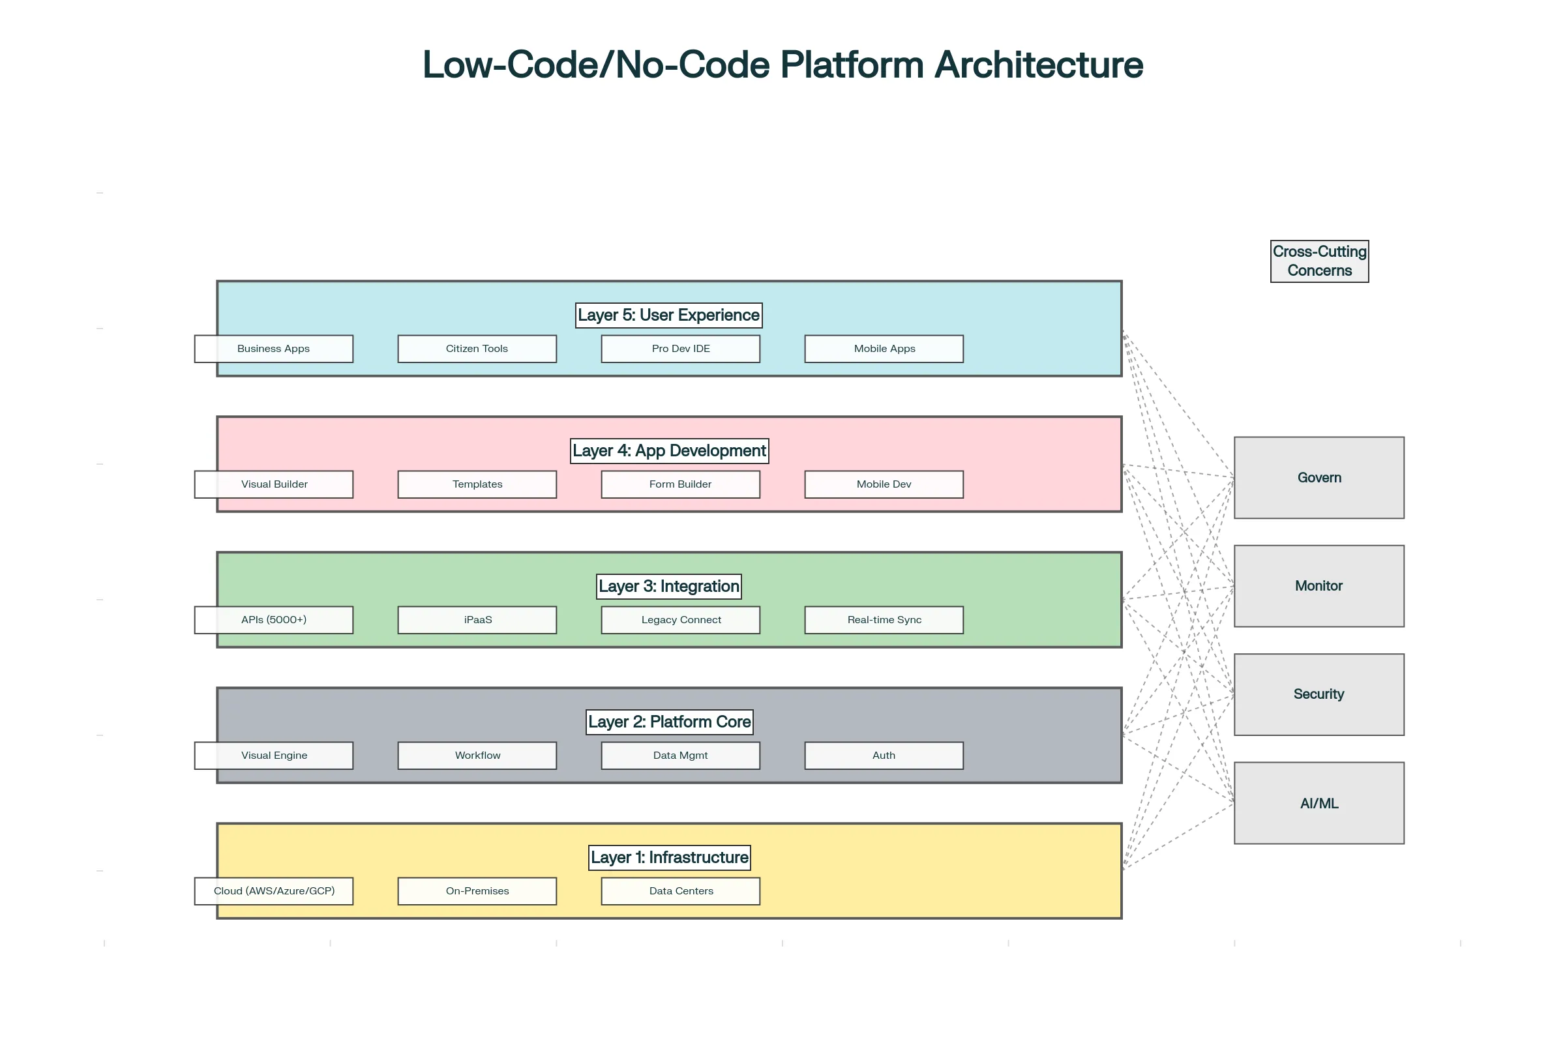Click the Security concern box
This screenshot has height=1043, width=1565.
pyautogui.click(x=1319, y=694)
